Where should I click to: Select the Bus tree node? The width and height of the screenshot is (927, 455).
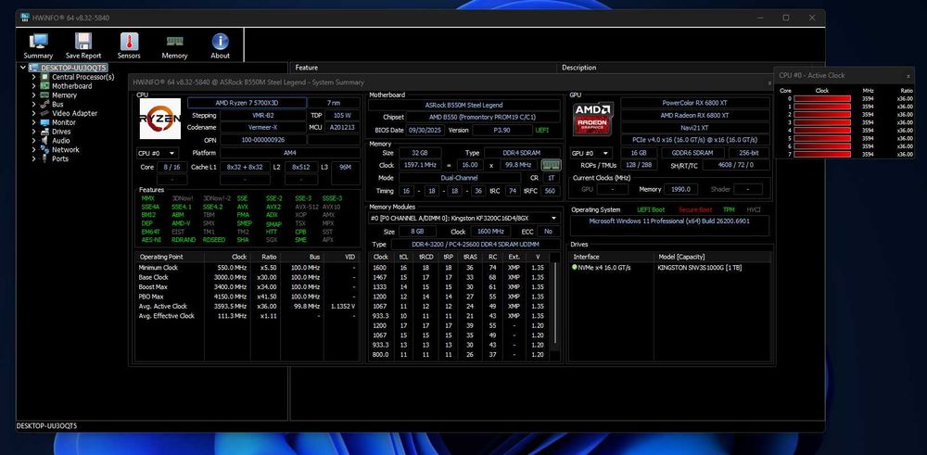pos(57,104)
